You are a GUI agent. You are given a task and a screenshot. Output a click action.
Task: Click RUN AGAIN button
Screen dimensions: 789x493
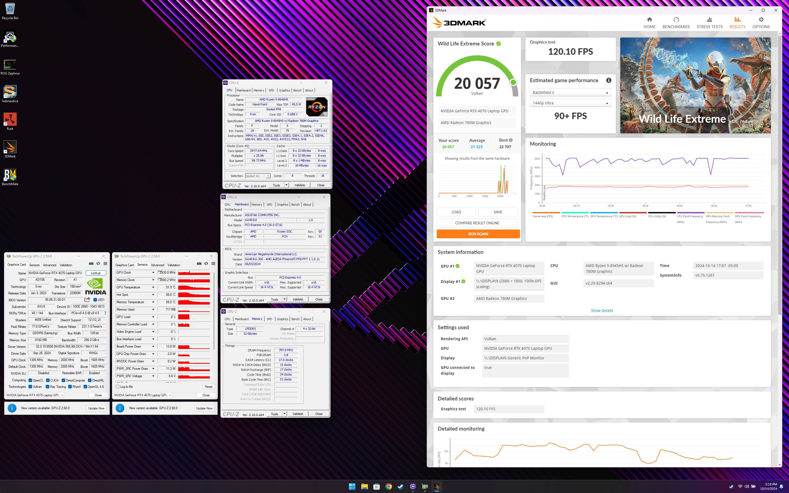point(478,234)
